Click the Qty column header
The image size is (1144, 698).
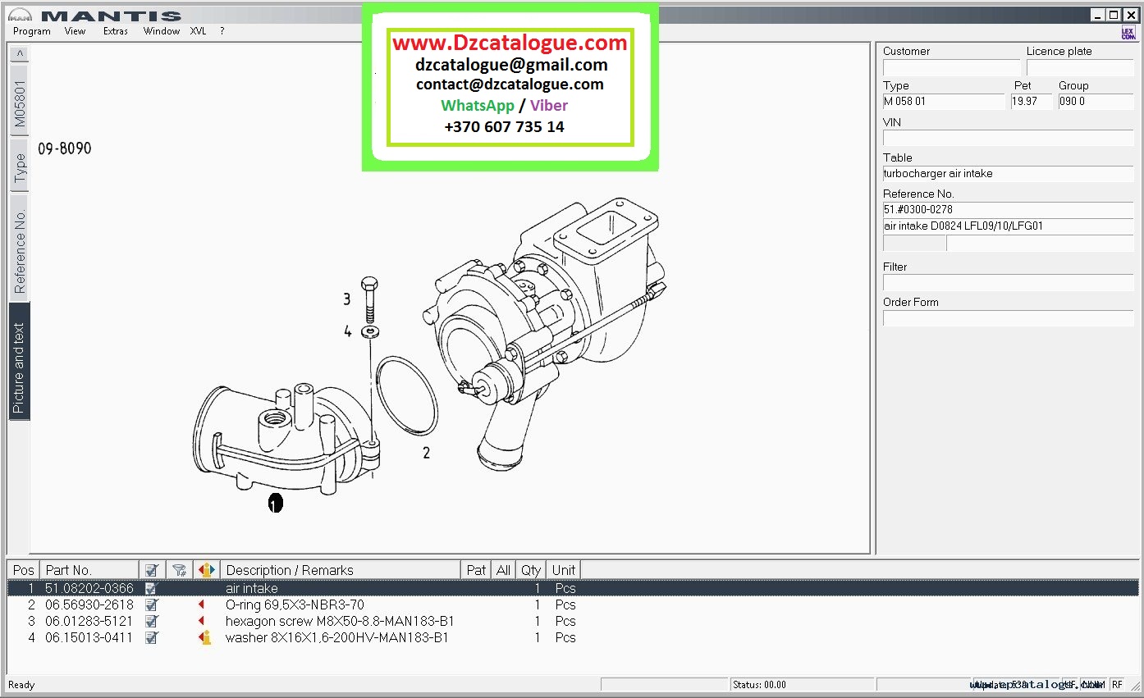[x=531, y=570]
